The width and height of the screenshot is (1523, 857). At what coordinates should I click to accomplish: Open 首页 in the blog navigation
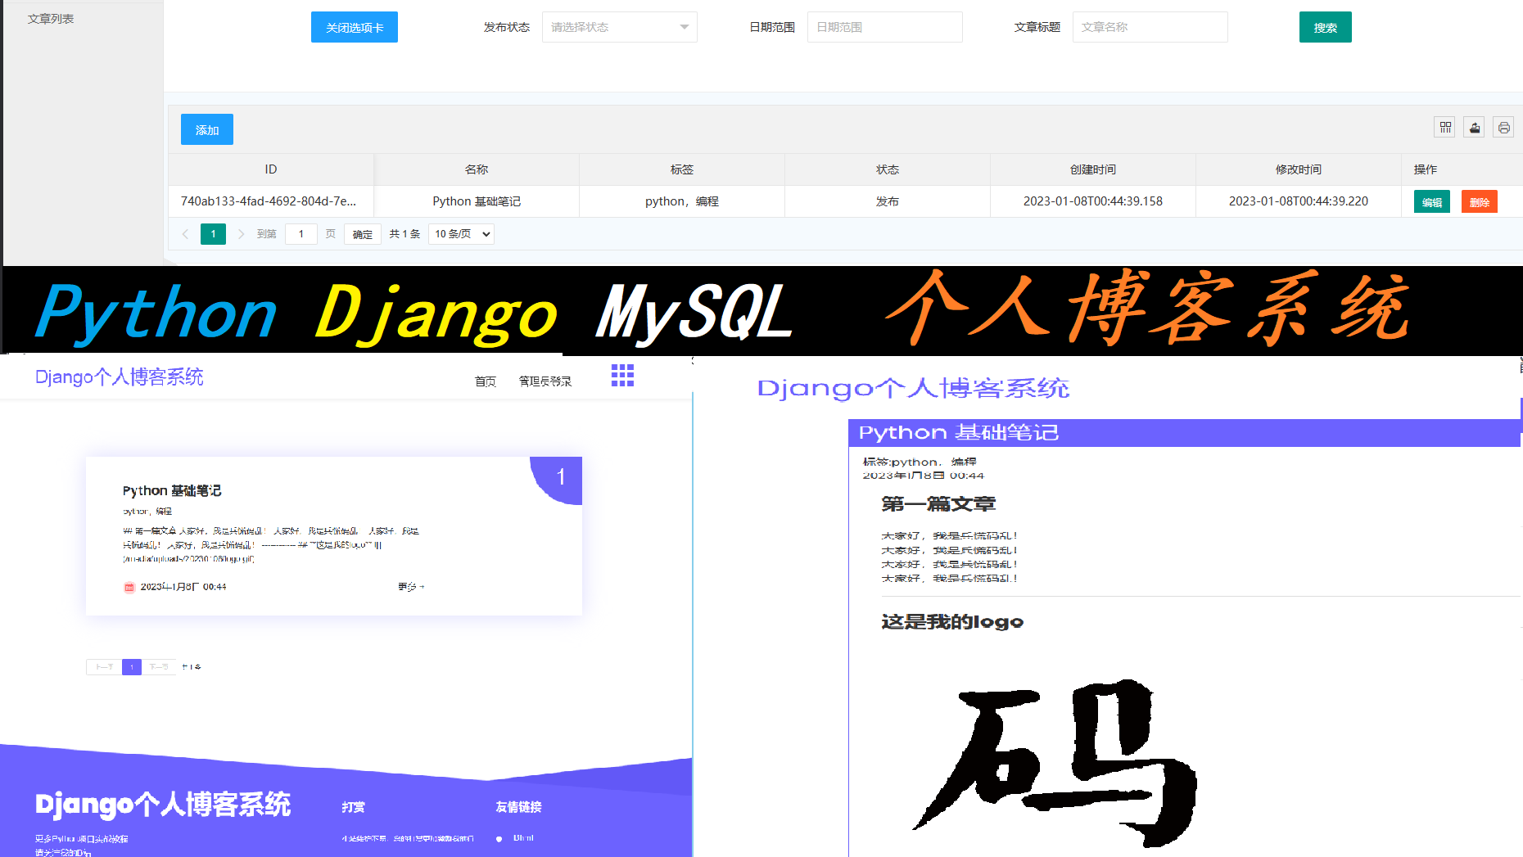pos(486,381)
